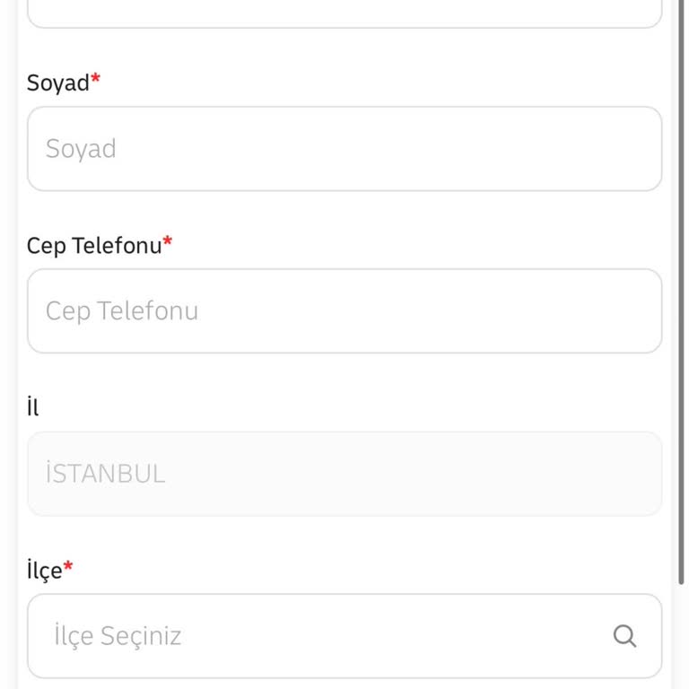Click the partially visible input above Soyad
Viewport: 689px width, 689px height.
click(x=344, y=13)
